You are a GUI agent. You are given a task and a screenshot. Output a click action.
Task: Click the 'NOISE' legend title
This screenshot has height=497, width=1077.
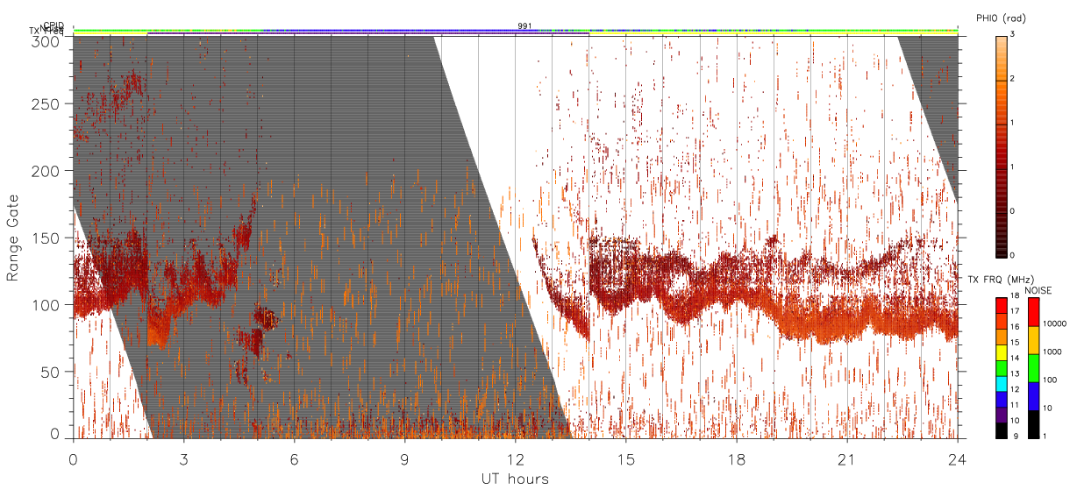pos(1040,290)
